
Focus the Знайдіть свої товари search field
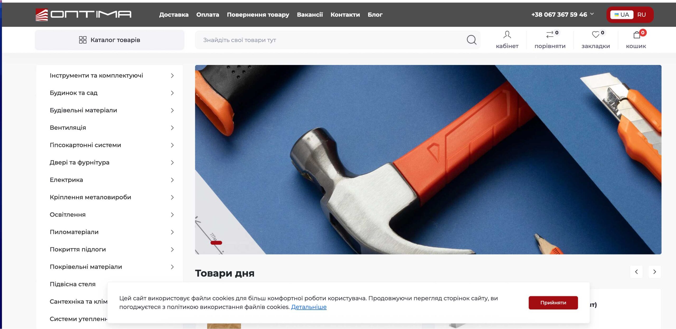coord(330,40)
